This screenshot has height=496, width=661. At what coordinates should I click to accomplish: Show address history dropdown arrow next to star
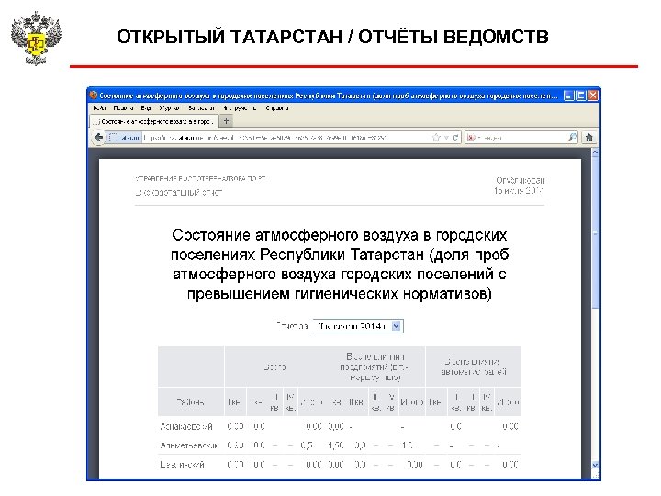[446, 138]
